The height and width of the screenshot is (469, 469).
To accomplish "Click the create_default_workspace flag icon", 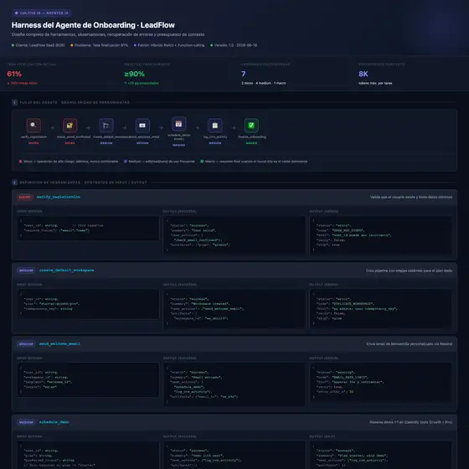I will (106, 126).
